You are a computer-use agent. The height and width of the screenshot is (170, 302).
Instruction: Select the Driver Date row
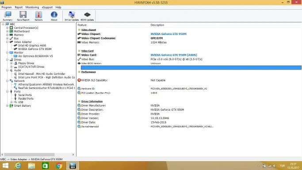click(189, 122)
